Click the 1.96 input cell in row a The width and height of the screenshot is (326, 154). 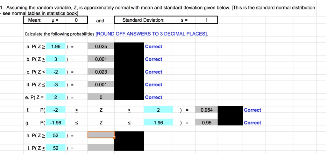[56, 47]
